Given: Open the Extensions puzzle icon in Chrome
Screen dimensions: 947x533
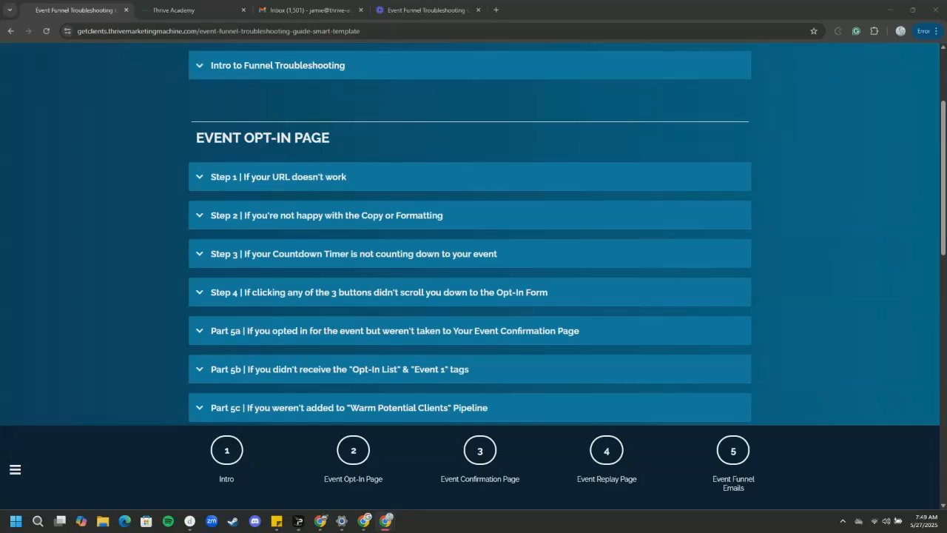Looking at the screenshot, I should (874, 31).
